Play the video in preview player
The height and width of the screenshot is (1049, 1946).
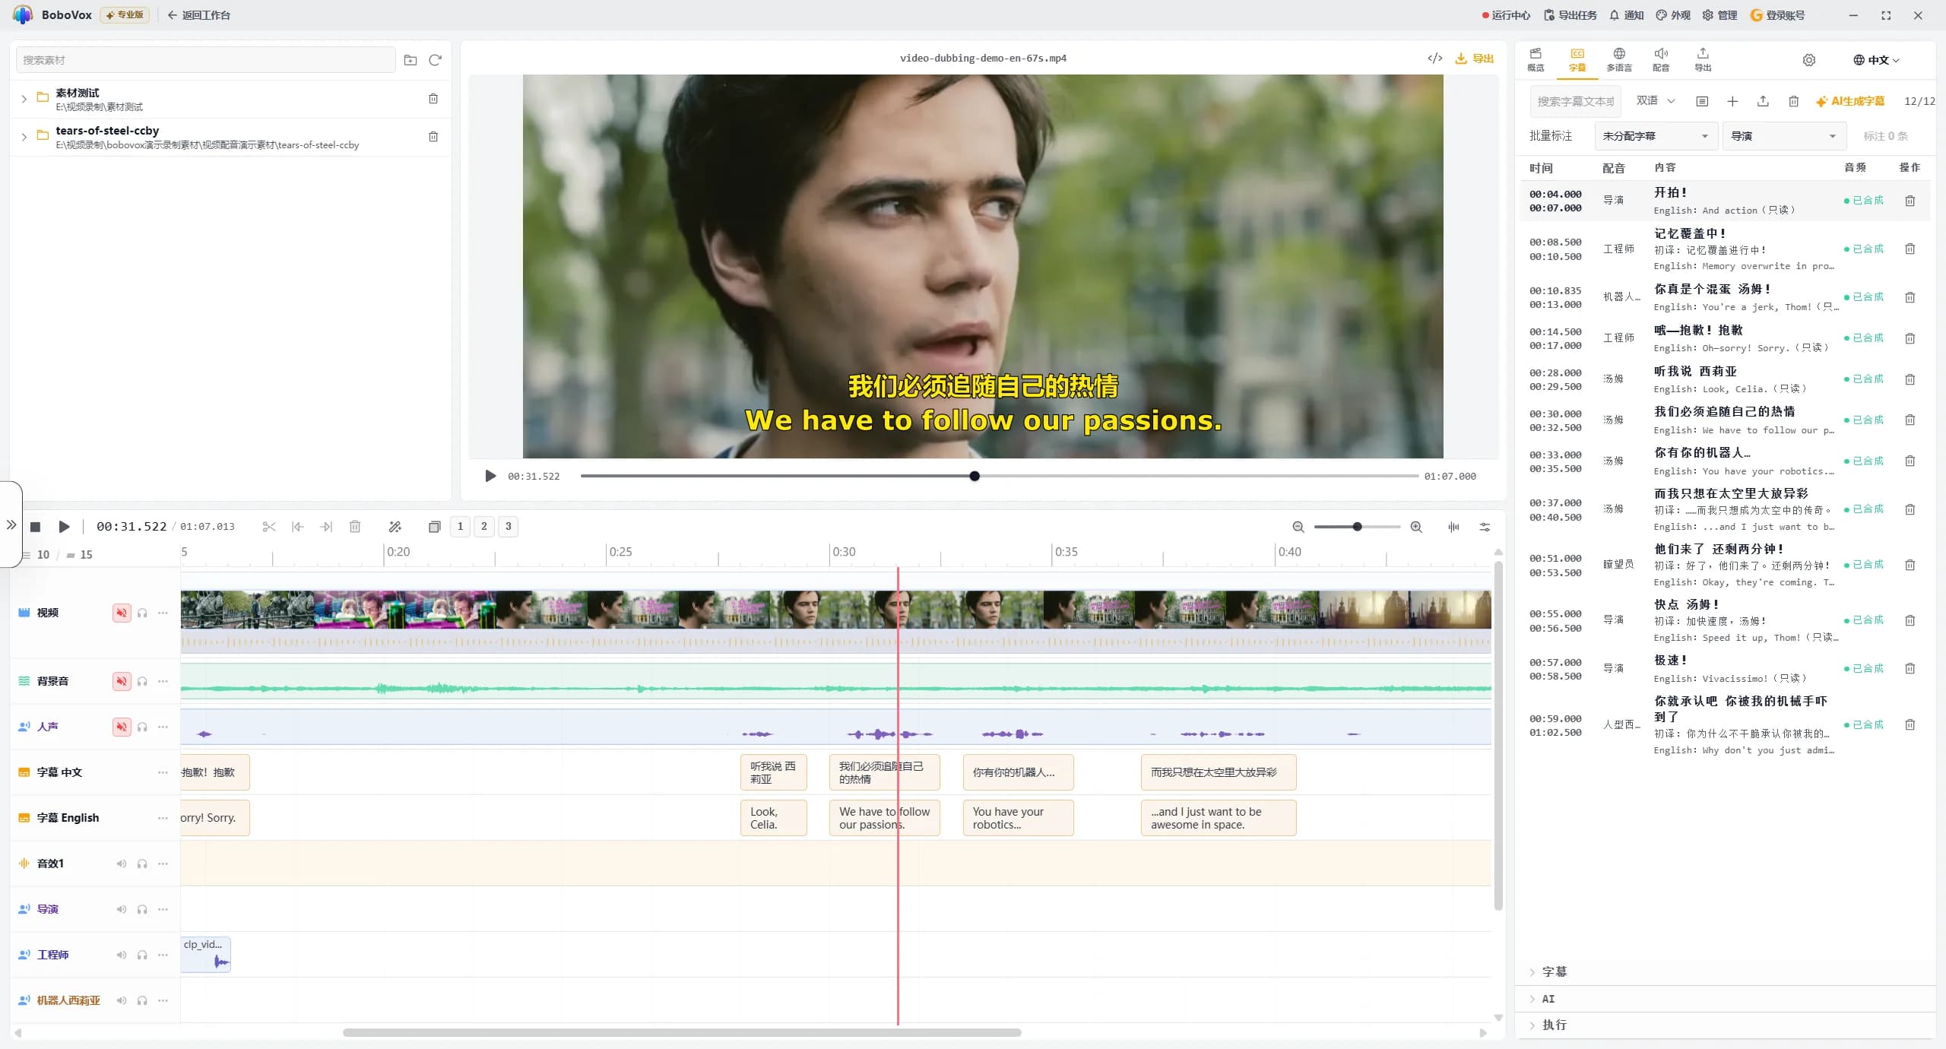(x=490, y=477)
